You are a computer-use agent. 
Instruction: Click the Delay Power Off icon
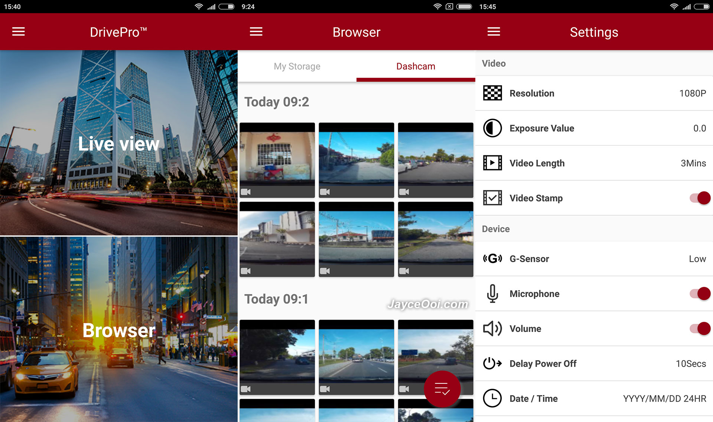(492, 363)
